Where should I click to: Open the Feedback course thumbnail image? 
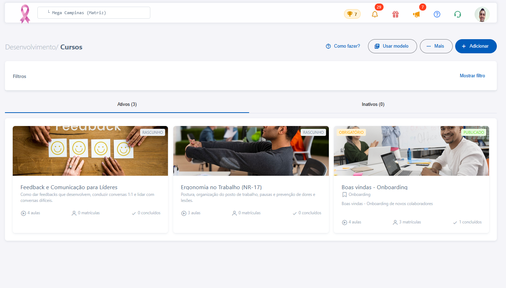pos(90,151)
